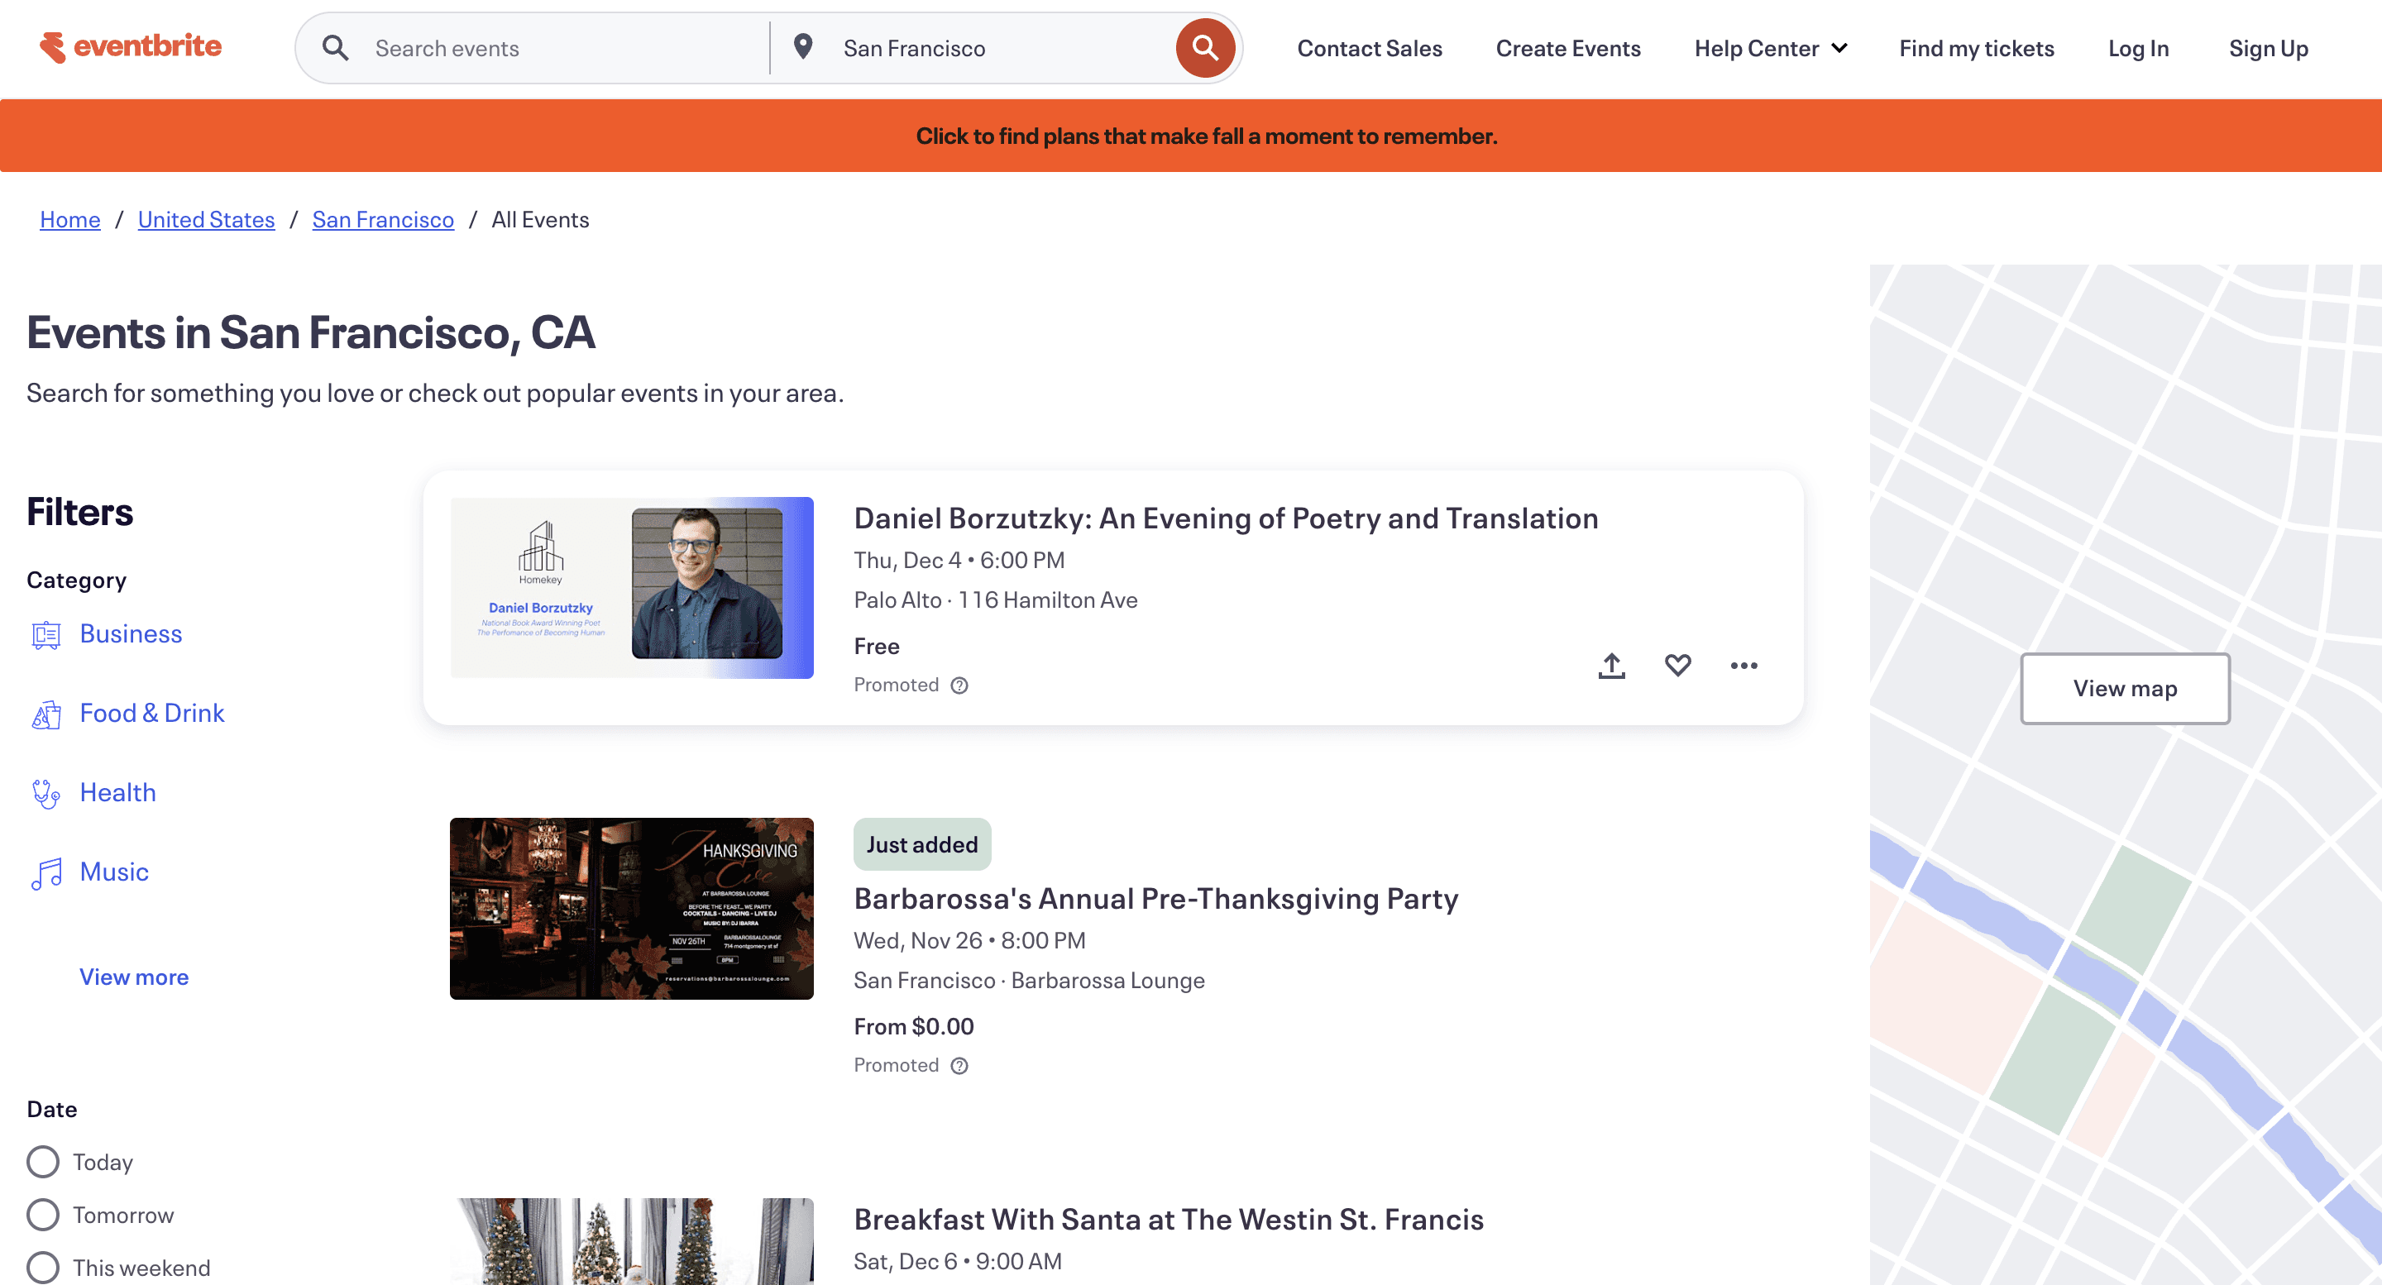2382x1285 pixels.
Task: Go to Find my tickets
Action: (x=1977, y=48)
